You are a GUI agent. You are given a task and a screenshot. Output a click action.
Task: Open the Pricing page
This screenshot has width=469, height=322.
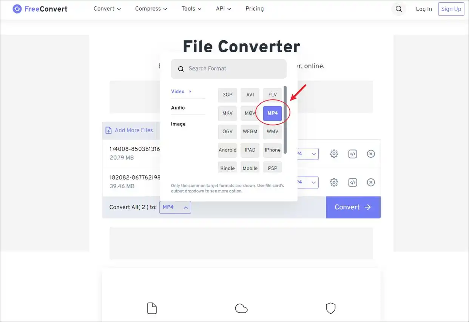[255, 9]
